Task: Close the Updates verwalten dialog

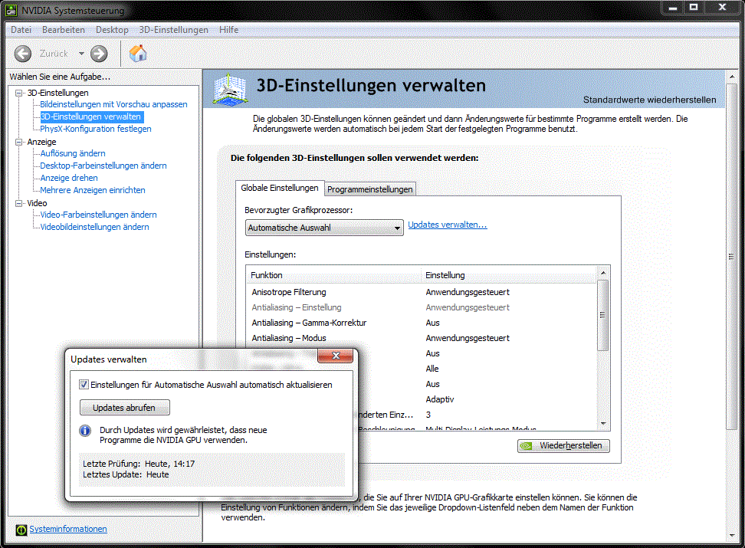Action: click(x=336, y=356)
